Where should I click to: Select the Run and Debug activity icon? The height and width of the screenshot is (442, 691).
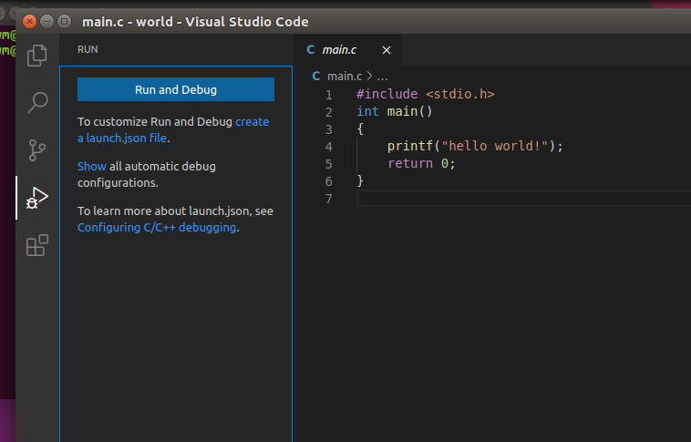coord(37,198)
